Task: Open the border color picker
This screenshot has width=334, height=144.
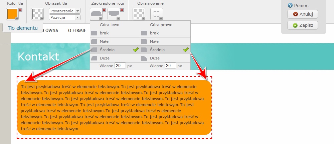Action: click(139, 14)
